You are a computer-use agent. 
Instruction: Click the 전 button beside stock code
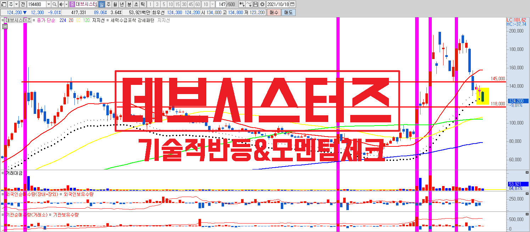(x=23, y=4)
